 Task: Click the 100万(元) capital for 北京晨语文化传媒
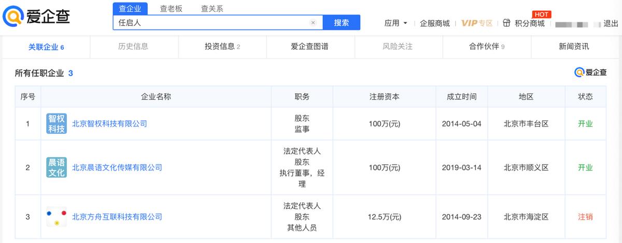(x=384, y=167)
